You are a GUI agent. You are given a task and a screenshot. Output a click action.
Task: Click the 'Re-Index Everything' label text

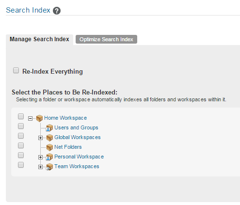pos(52,71)
